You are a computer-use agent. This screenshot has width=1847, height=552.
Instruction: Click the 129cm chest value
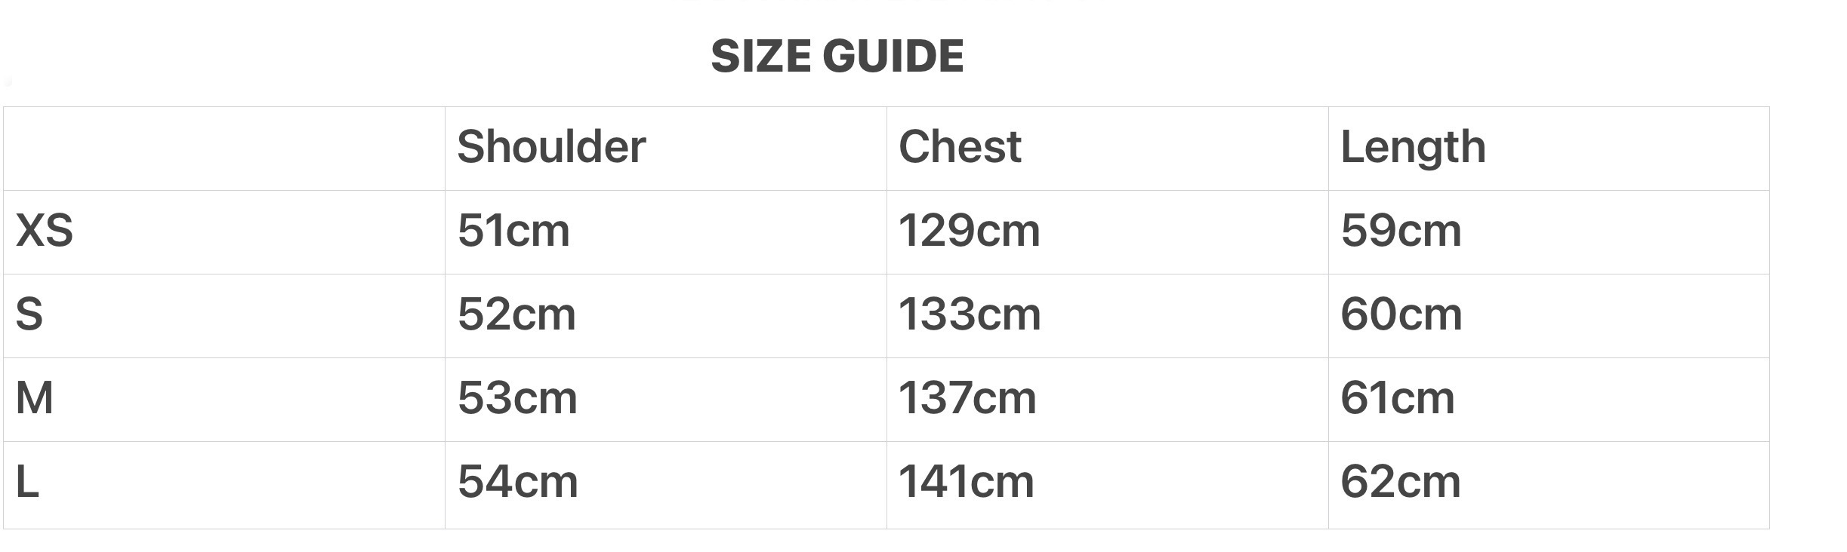pyautogui.click(x=969, y=230)
